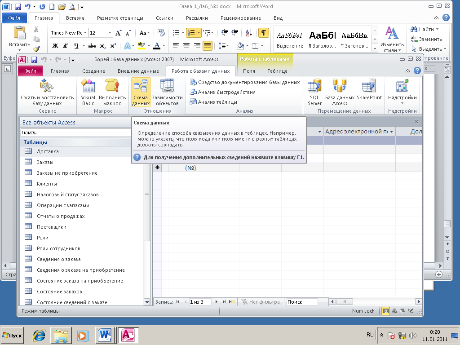
Task: Open Access Файл tab
Action: tap(30, 71)
